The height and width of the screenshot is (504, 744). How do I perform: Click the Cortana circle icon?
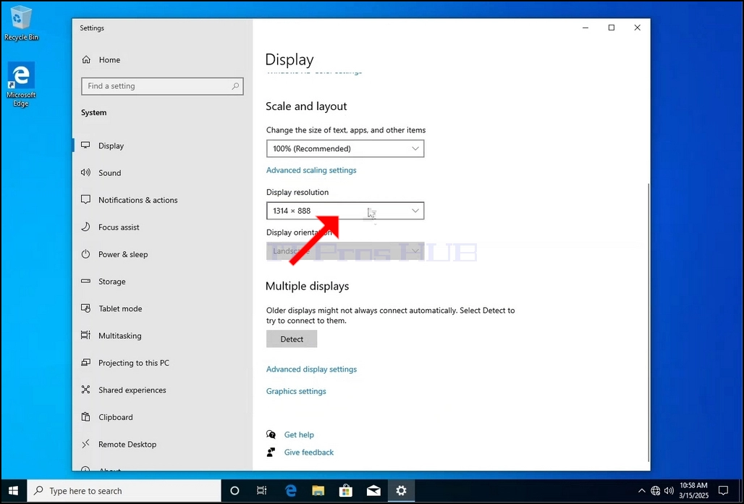[x=234, y=491]
